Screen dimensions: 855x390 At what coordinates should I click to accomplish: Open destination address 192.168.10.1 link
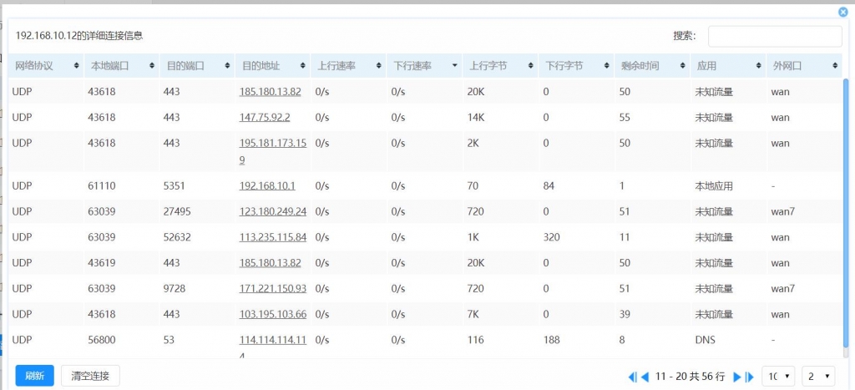click(x=267, y=185)
